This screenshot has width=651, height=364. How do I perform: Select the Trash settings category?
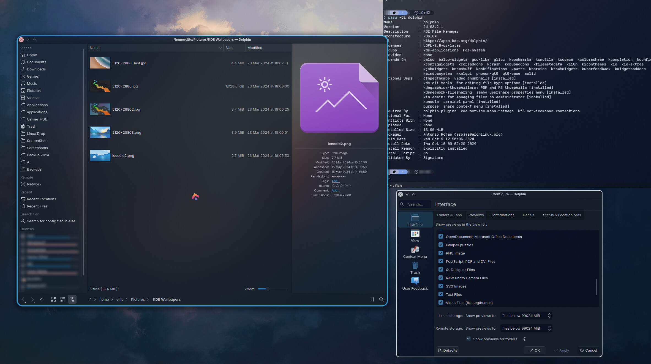coord(415,268)
